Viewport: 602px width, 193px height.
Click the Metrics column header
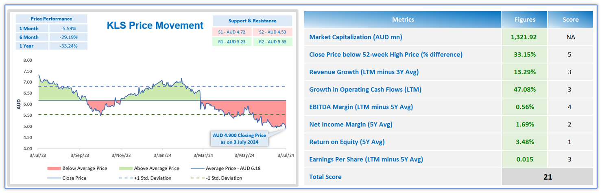click(403, 19)
